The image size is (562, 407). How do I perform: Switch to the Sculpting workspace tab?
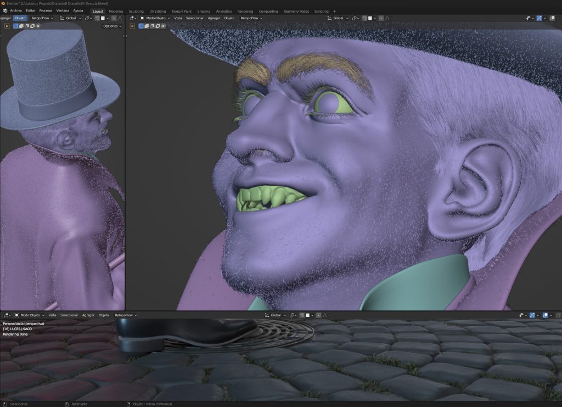click(x=136, y=12)
